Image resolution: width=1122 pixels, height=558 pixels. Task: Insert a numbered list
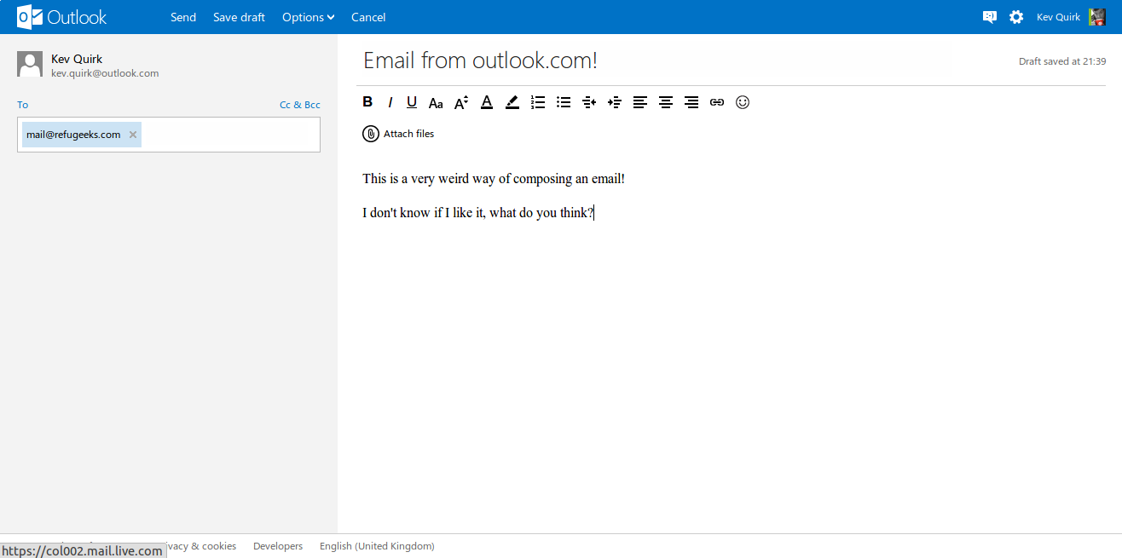pos(538,102)
